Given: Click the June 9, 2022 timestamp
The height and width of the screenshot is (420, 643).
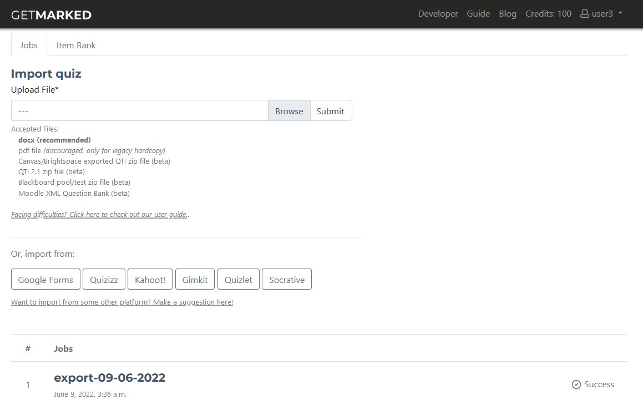Looking at the screenshot, I should pos(90,394).
